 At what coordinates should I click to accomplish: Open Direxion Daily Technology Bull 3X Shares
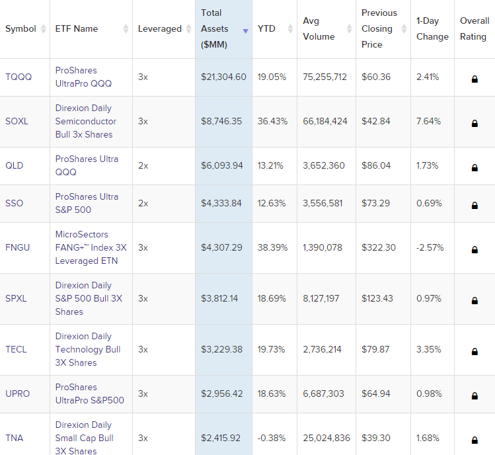88,349
